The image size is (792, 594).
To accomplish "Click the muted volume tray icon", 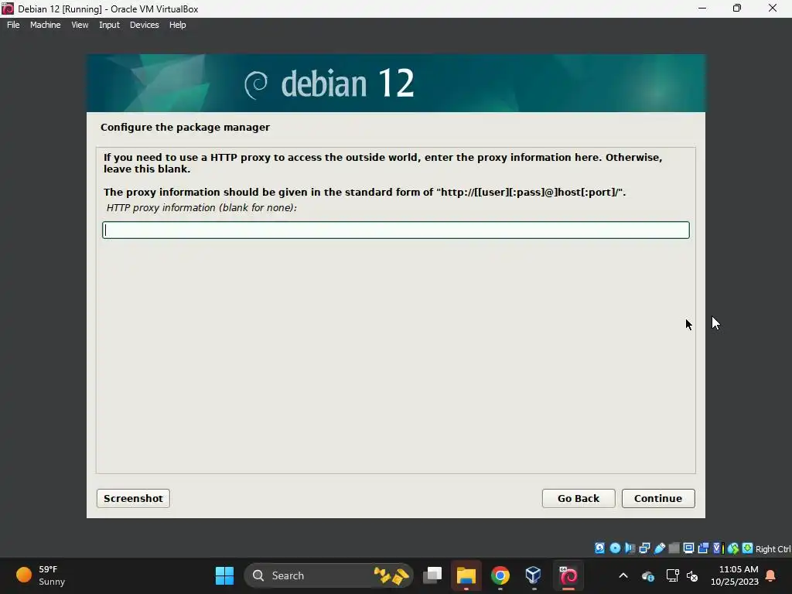I will (692, 575).
